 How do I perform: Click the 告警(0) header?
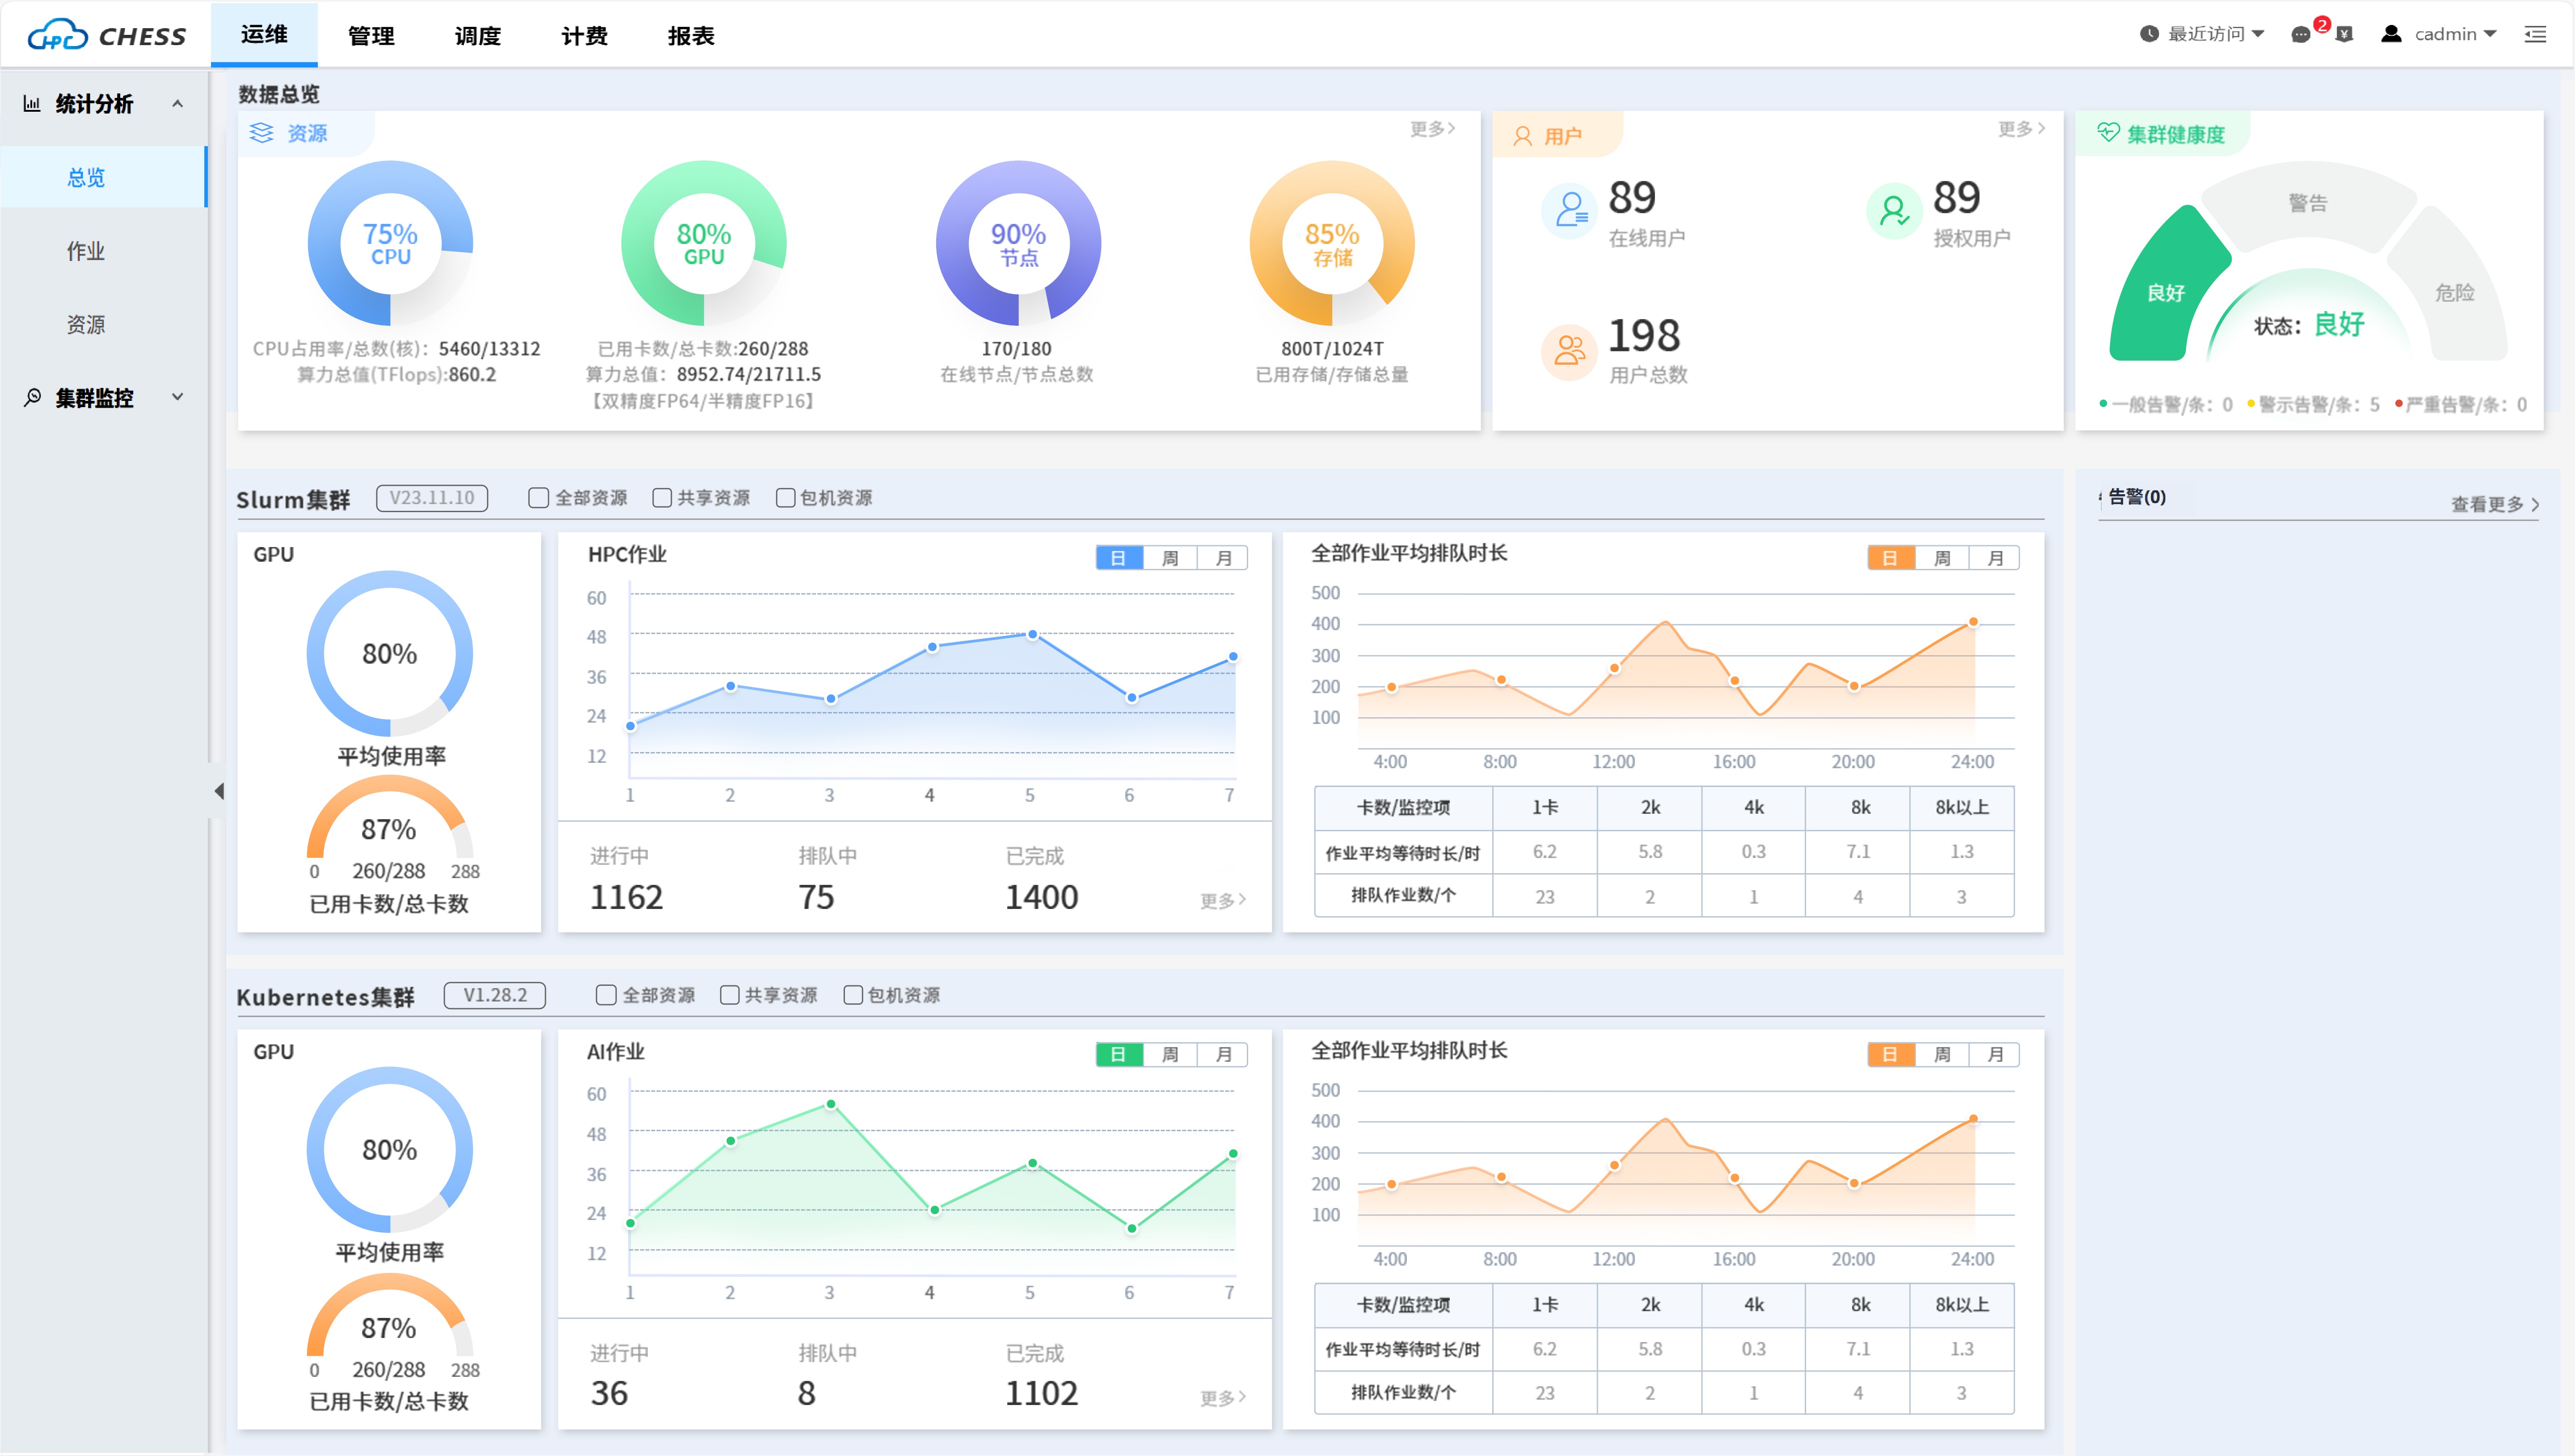coord(2137,497)
